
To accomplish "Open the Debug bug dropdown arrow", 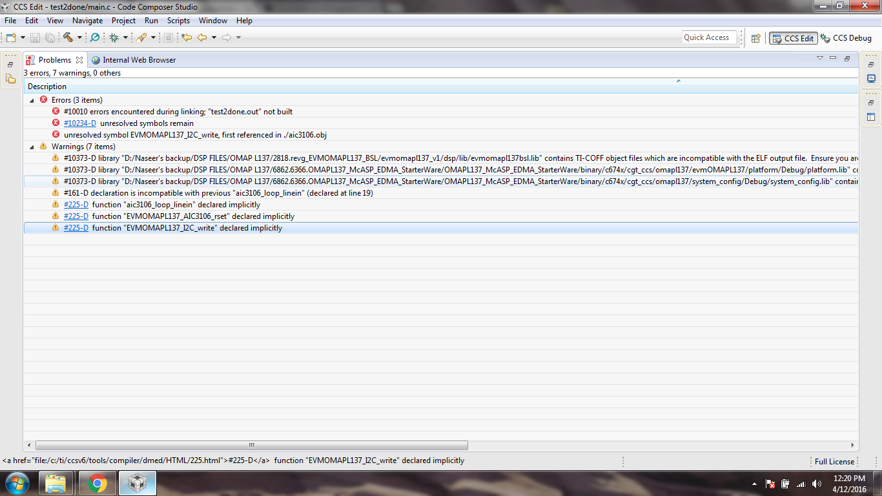I will pyautogui.click(x=125, y=37).
